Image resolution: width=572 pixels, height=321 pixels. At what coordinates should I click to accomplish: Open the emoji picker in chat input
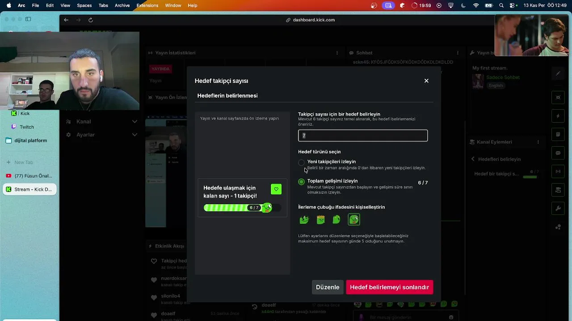tap(451, 317)
